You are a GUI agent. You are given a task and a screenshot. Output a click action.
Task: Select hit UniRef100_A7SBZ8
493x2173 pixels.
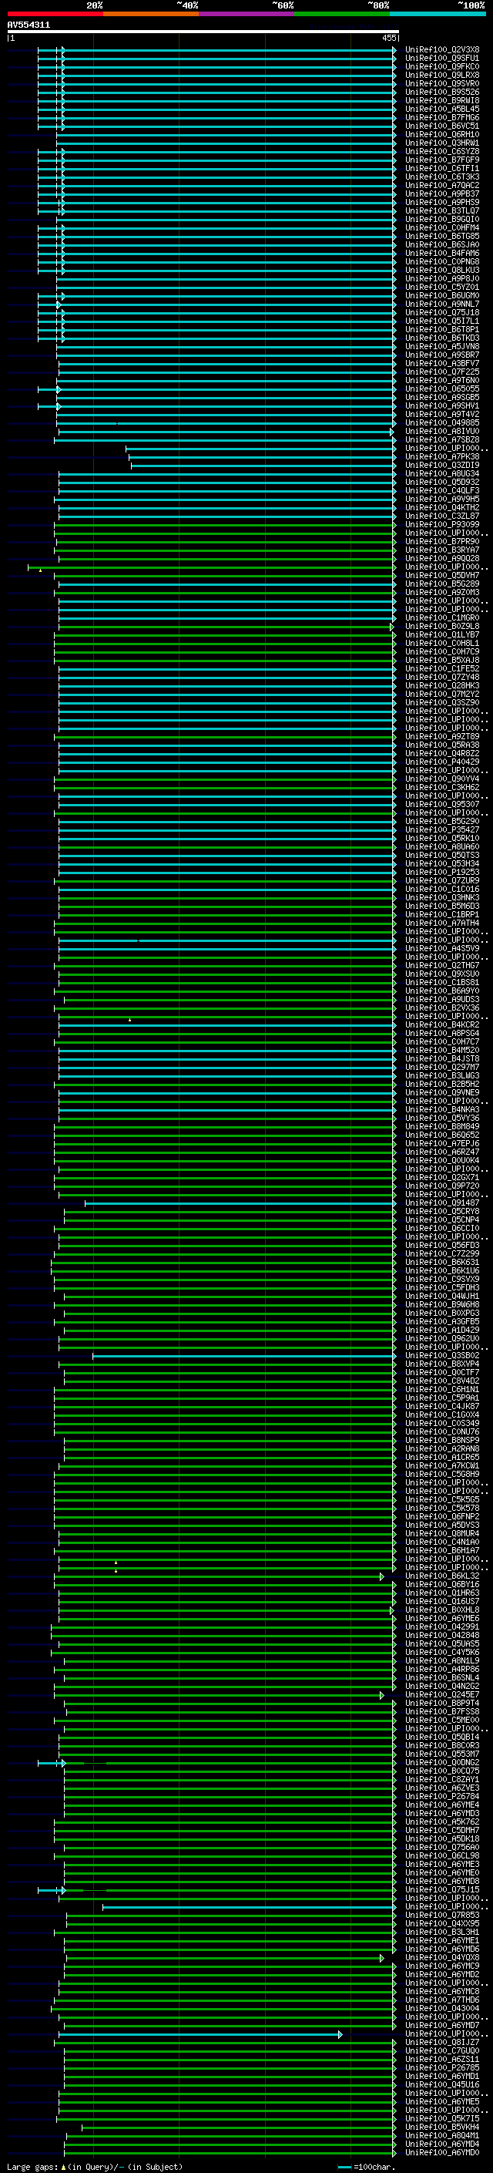click(442, 440)
